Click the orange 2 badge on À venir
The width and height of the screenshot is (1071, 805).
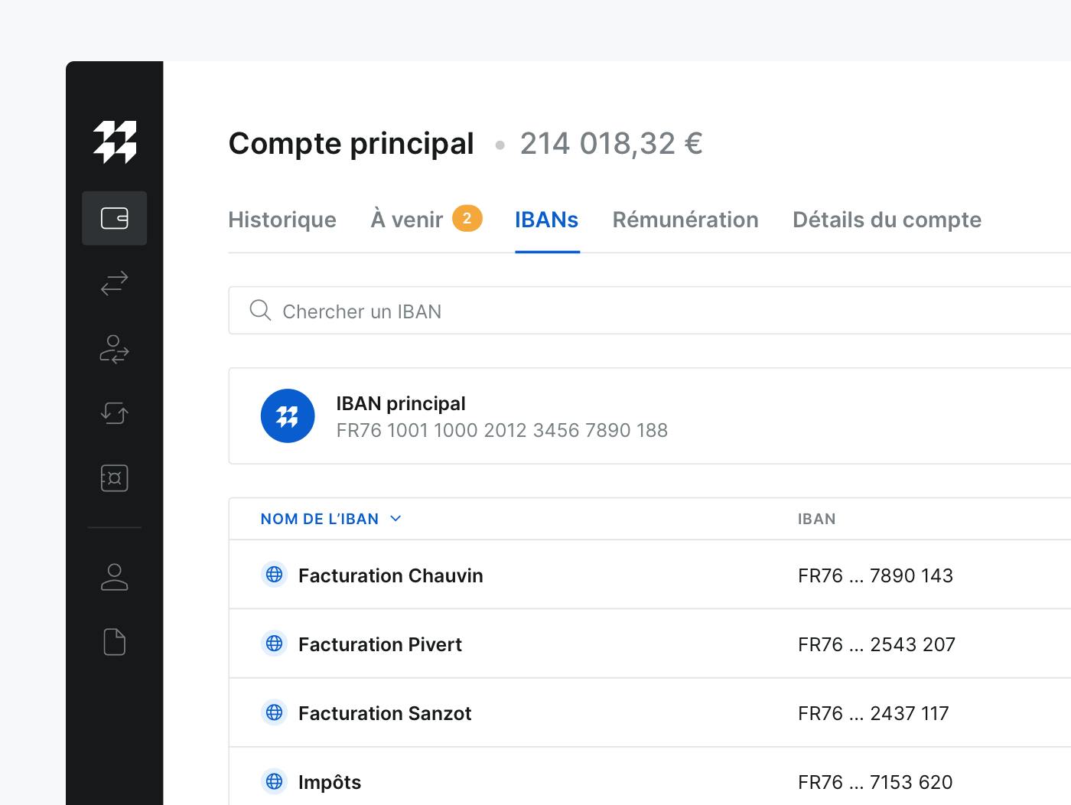pyautogui.click(x=467, y=218)
